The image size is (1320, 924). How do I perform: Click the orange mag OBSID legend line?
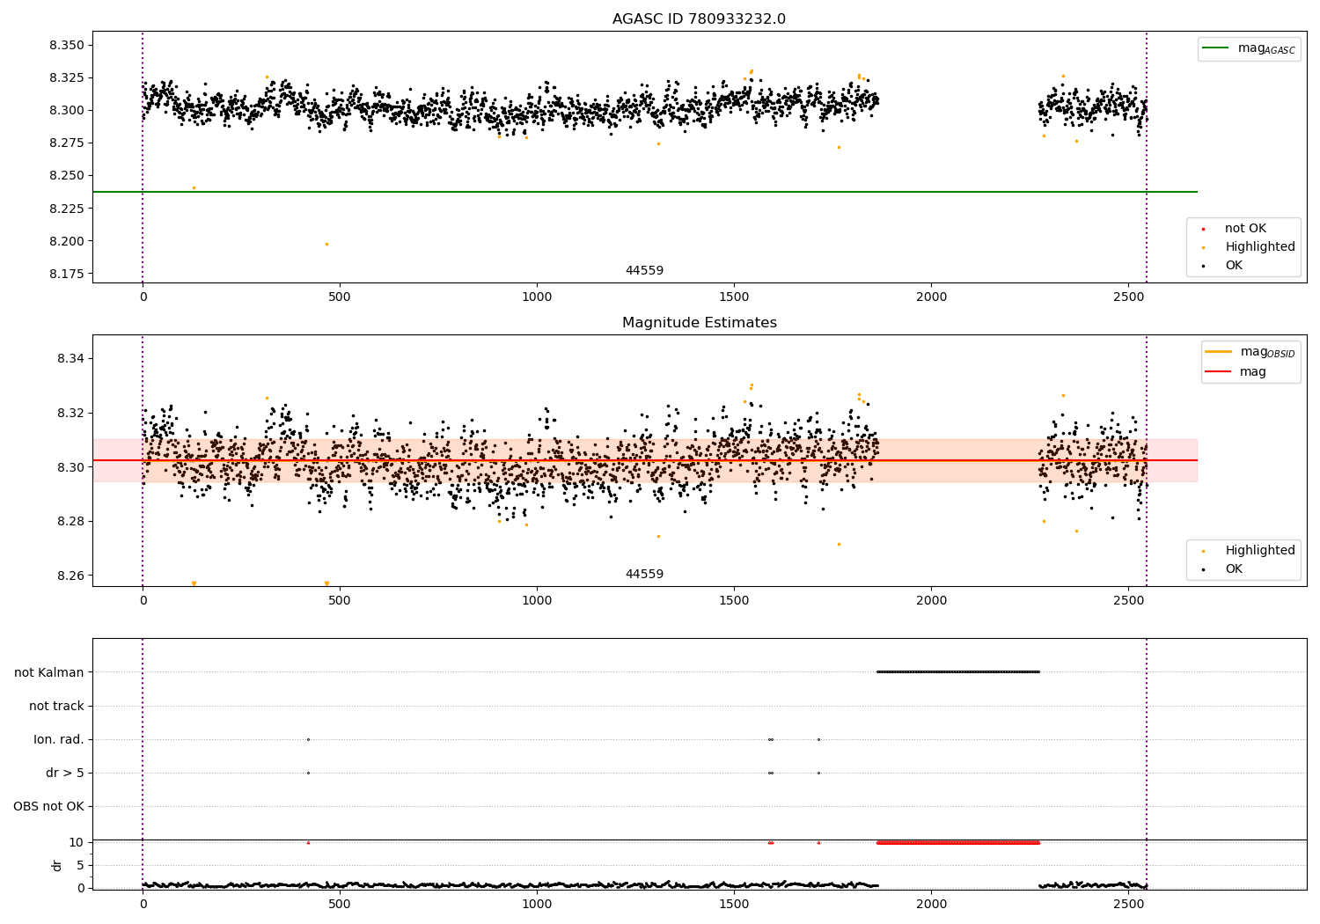(x=1219, y=352)
